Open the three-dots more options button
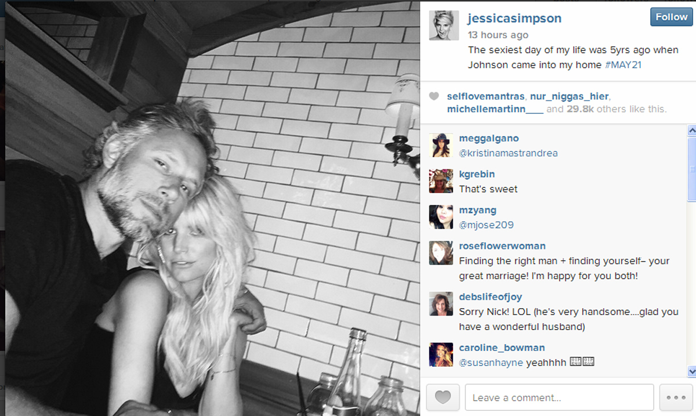Screen dimensions: 696x416 pos(676,397)
